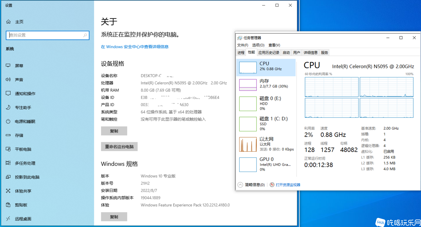
Task: Switch to App history (应用历史记录) tab
Action: click(269, 53)
